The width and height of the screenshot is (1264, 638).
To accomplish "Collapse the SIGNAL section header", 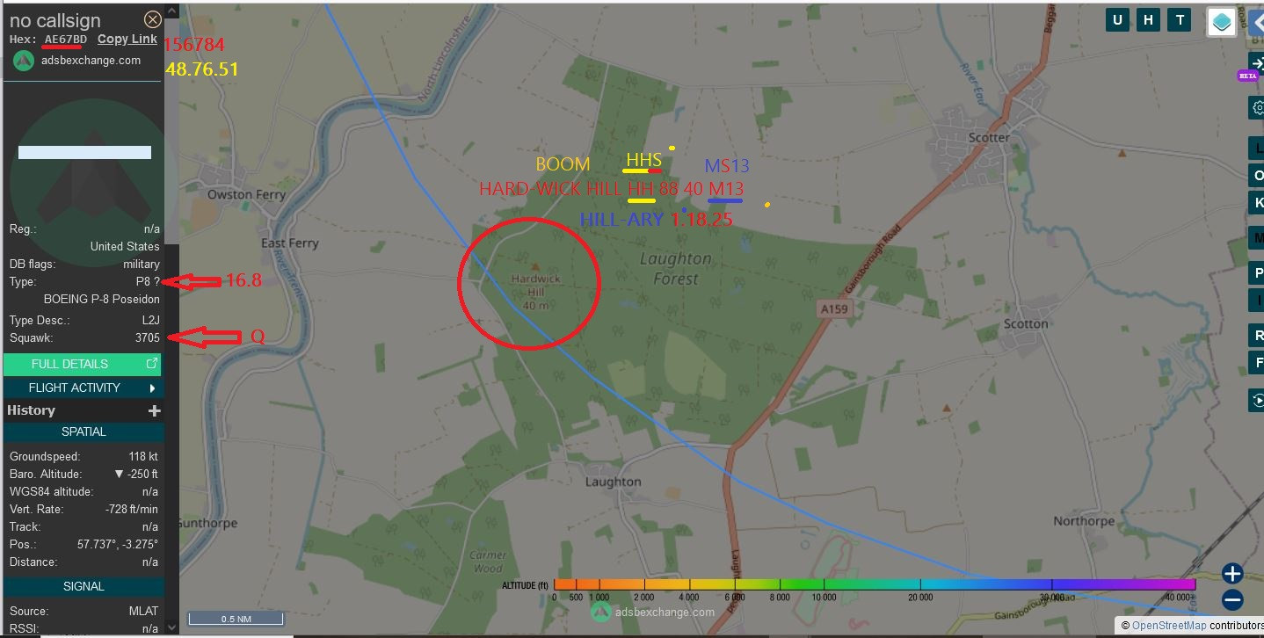I will 84,586.
